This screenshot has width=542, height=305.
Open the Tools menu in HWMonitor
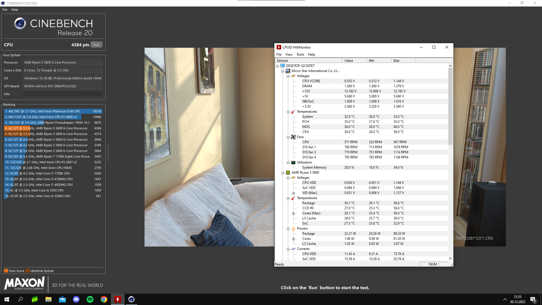pos(300,55)
